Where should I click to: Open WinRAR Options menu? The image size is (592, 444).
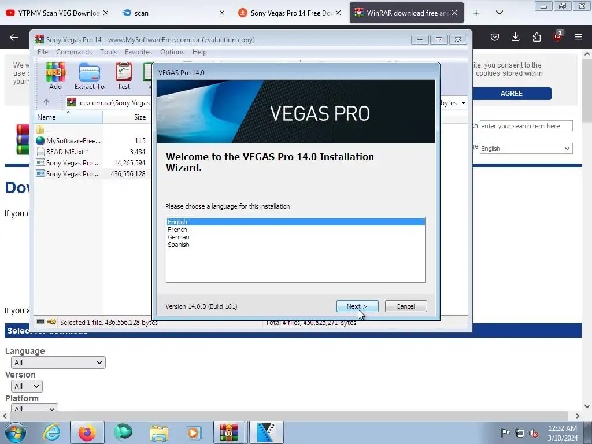pos(172,52)
